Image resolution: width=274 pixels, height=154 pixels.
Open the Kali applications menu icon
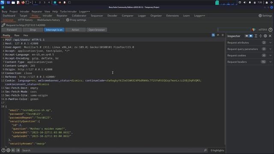[x=2, y=3]
